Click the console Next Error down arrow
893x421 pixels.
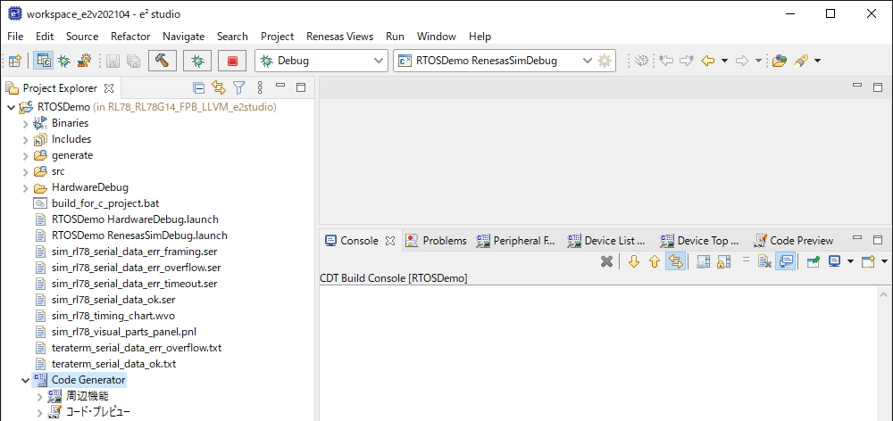point(634,261)
